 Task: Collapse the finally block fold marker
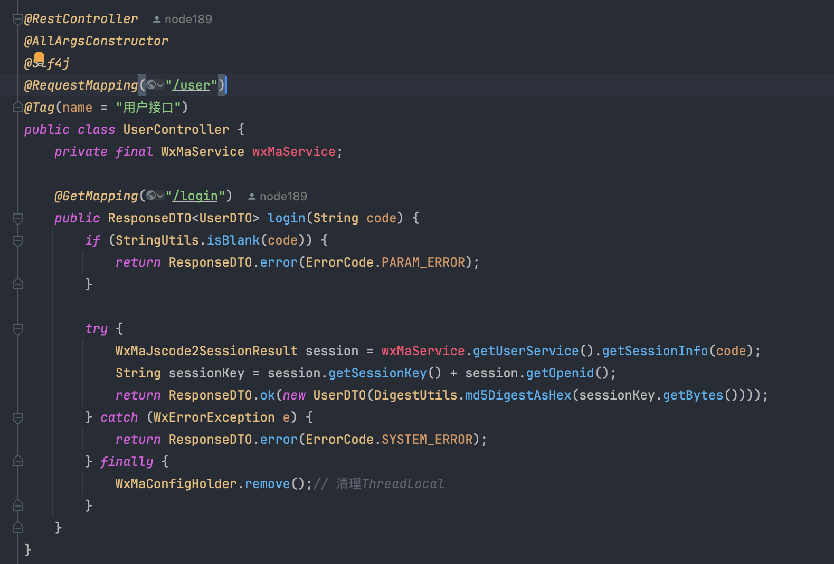17,462
